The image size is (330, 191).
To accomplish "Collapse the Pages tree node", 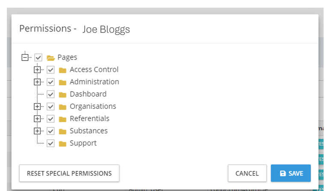I will point(25,57).
